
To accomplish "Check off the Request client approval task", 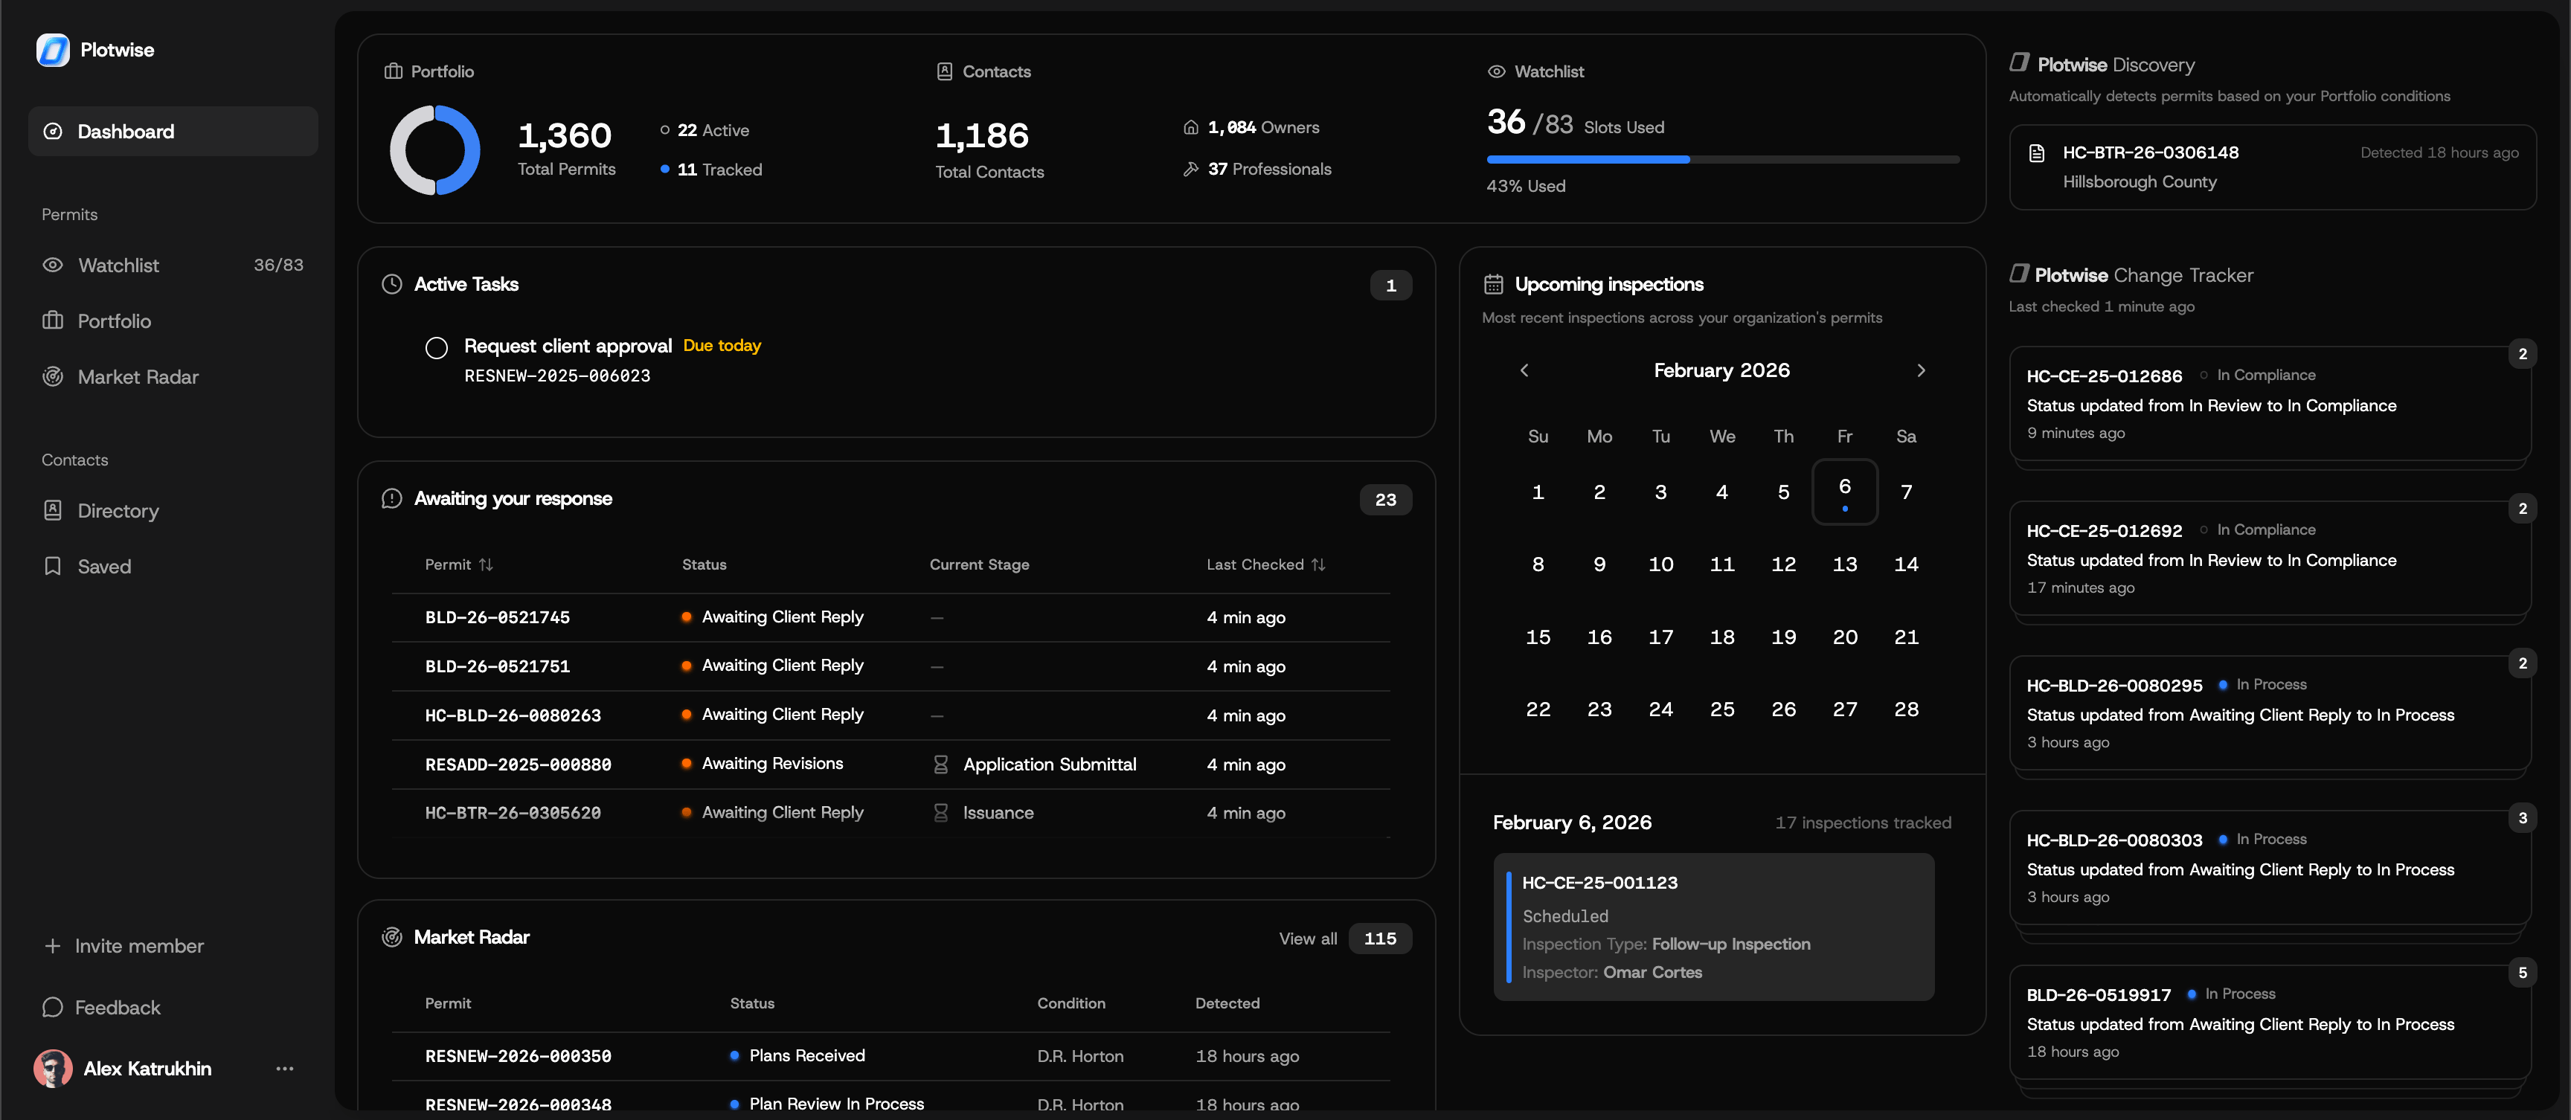I will click(436, 347).
